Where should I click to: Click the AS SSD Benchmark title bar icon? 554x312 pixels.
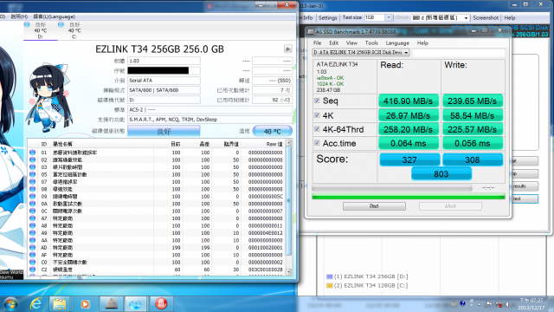[x=310, y=31]
